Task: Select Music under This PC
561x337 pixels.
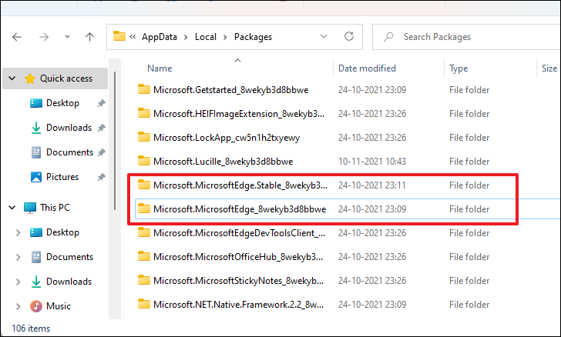Action: 59,306
